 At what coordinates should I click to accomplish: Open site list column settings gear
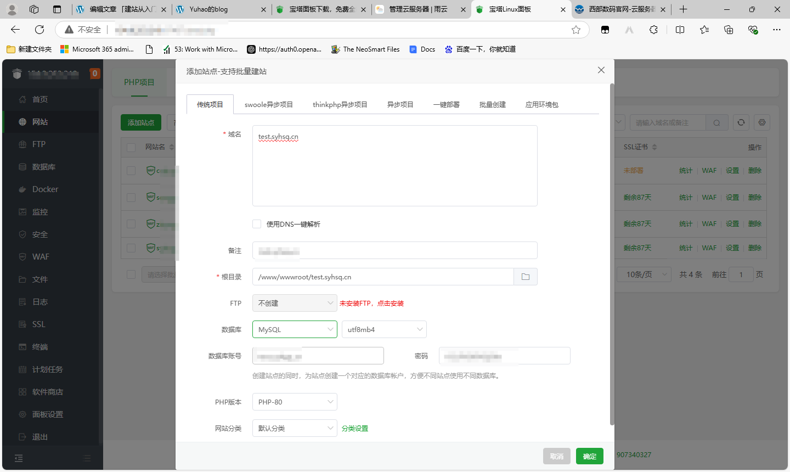[762, 122]
